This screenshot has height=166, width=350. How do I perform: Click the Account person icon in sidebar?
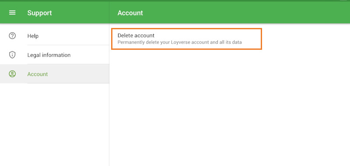click(x=12, y=74)
